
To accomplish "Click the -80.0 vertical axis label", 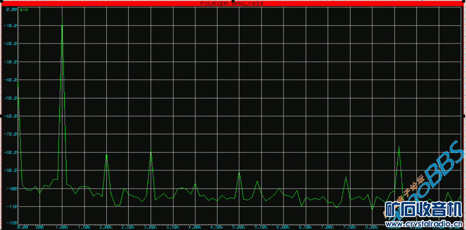I will 10,153.
